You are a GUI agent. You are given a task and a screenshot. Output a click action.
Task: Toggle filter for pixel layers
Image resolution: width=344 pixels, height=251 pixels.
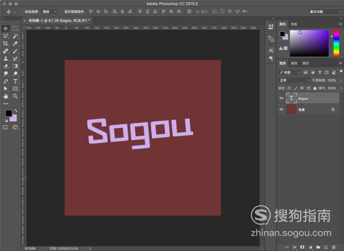[305, 72]
